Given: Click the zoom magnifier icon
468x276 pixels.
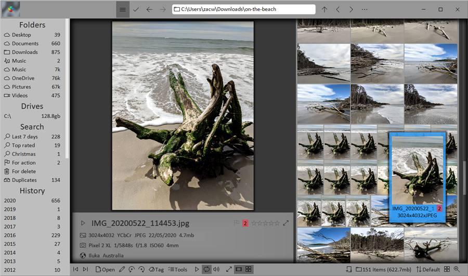Looking at the screenshot, I should coord(457,269).
